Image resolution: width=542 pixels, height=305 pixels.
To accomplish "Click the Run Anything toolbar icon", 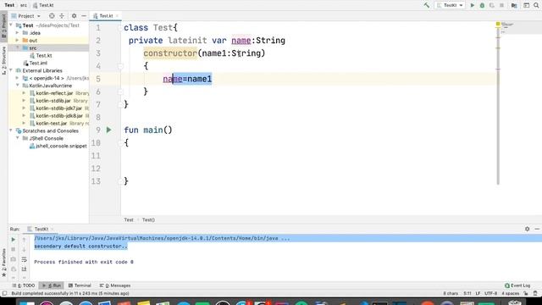I will [x=526, y=5].
